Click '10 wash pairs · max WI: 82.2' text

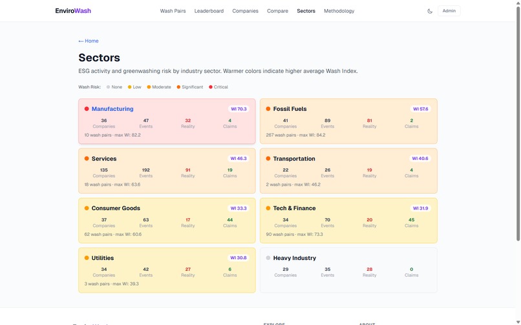pyautogui.click(x=112, y=135)
